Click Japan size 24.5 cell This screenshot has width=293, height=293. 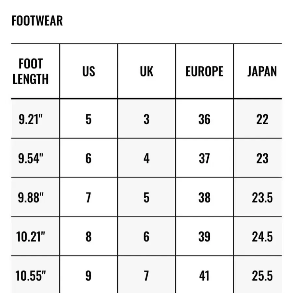[262, 237]
